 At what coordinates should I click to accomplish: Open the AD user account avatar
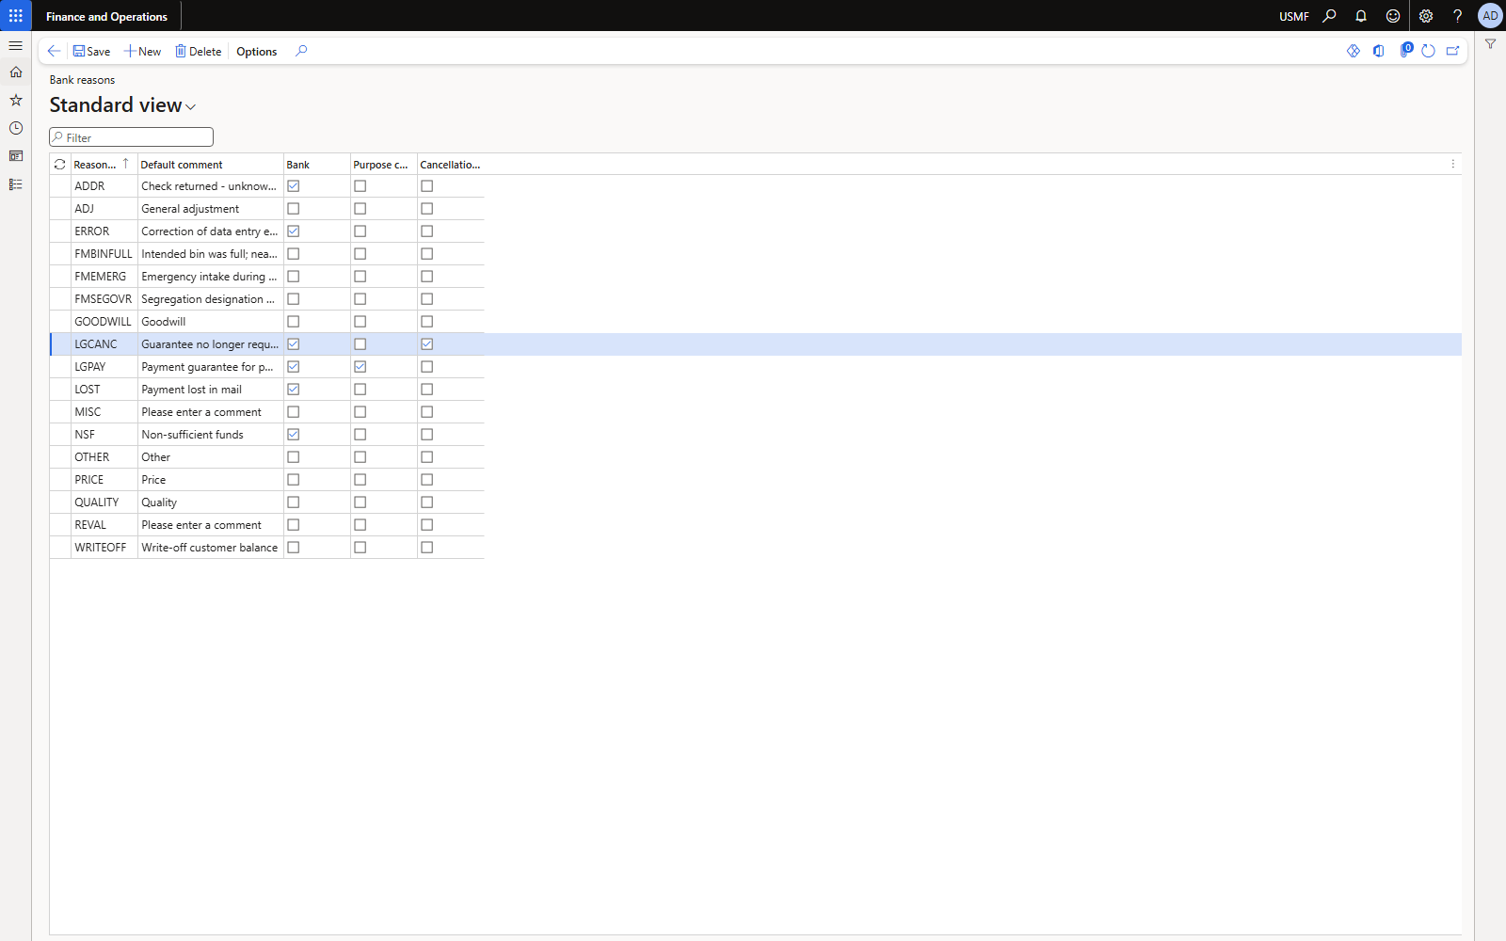1490,16
